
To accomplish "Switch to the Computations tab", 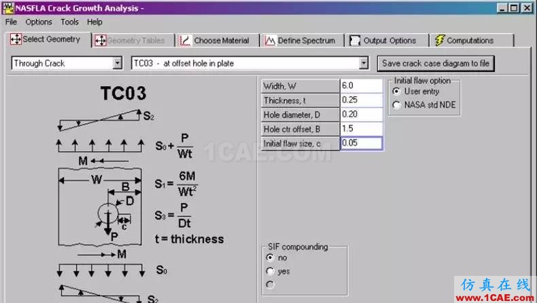I will pyautogui.click(x=472, y=41).
